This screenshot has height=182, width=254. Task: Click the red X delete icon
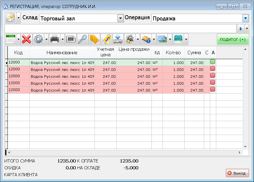26,39
